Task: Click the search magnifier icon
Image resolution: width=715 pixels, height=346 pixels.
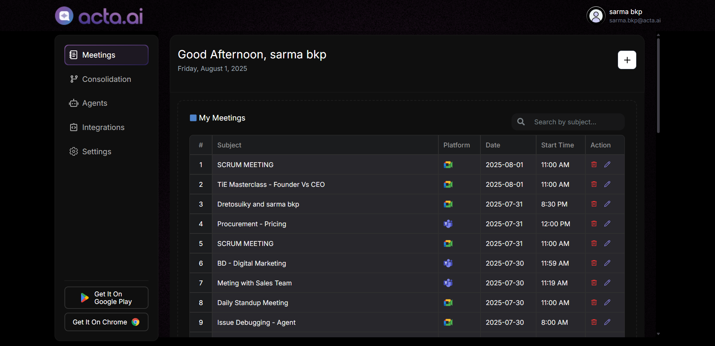Action: pos(521,122)
